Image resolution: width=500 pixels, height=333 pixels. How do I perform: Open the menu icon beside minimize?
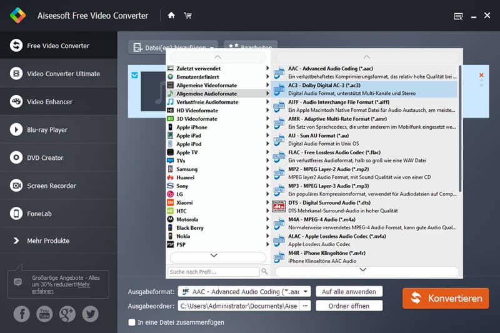point(458,16)
